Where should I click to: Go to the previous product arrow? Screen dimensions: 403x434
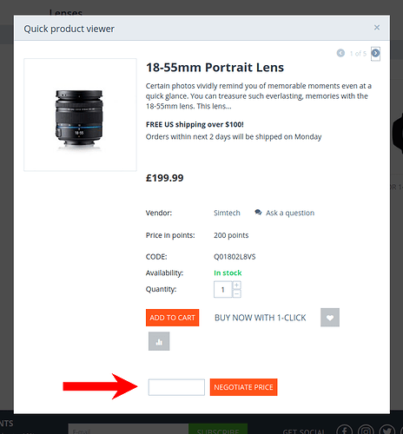pyautogui.click(x=340, y=53)
